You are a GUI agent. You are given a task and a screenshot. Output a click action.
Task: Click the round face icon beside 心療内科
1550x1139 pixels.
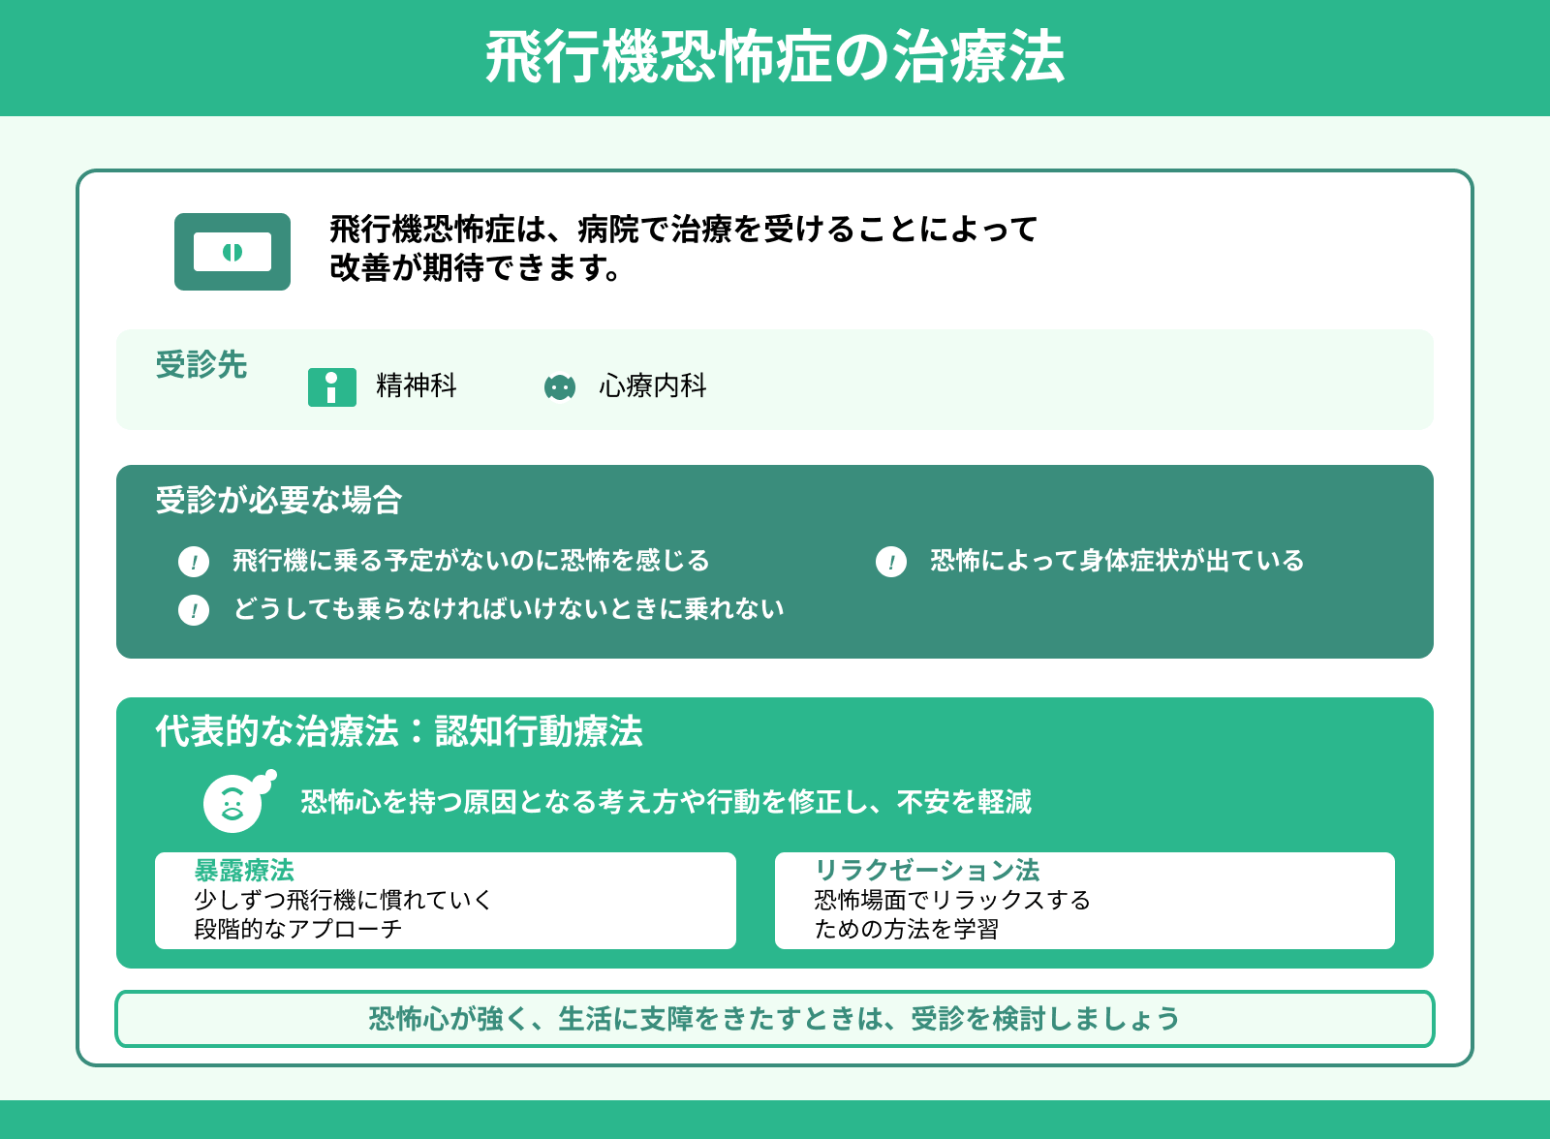pos(560,387)
